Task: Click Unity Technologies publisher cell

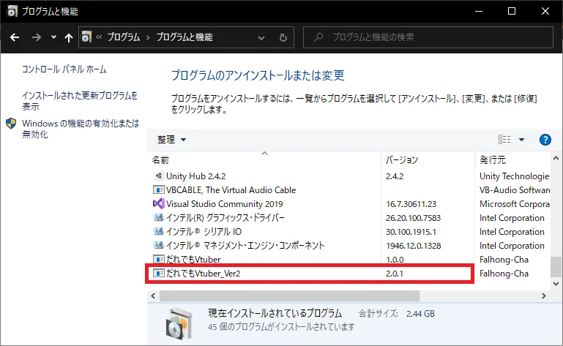Action: [x=514, y=176]
